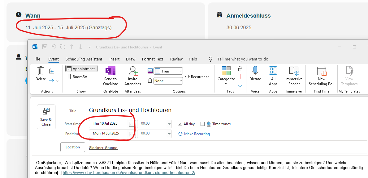Viewport: 368px width, 178px height.
Task: Switch to the RoomBA view
Action: point(77,77)
